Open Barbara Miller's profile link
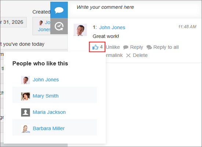 click(x=49, y=128)
